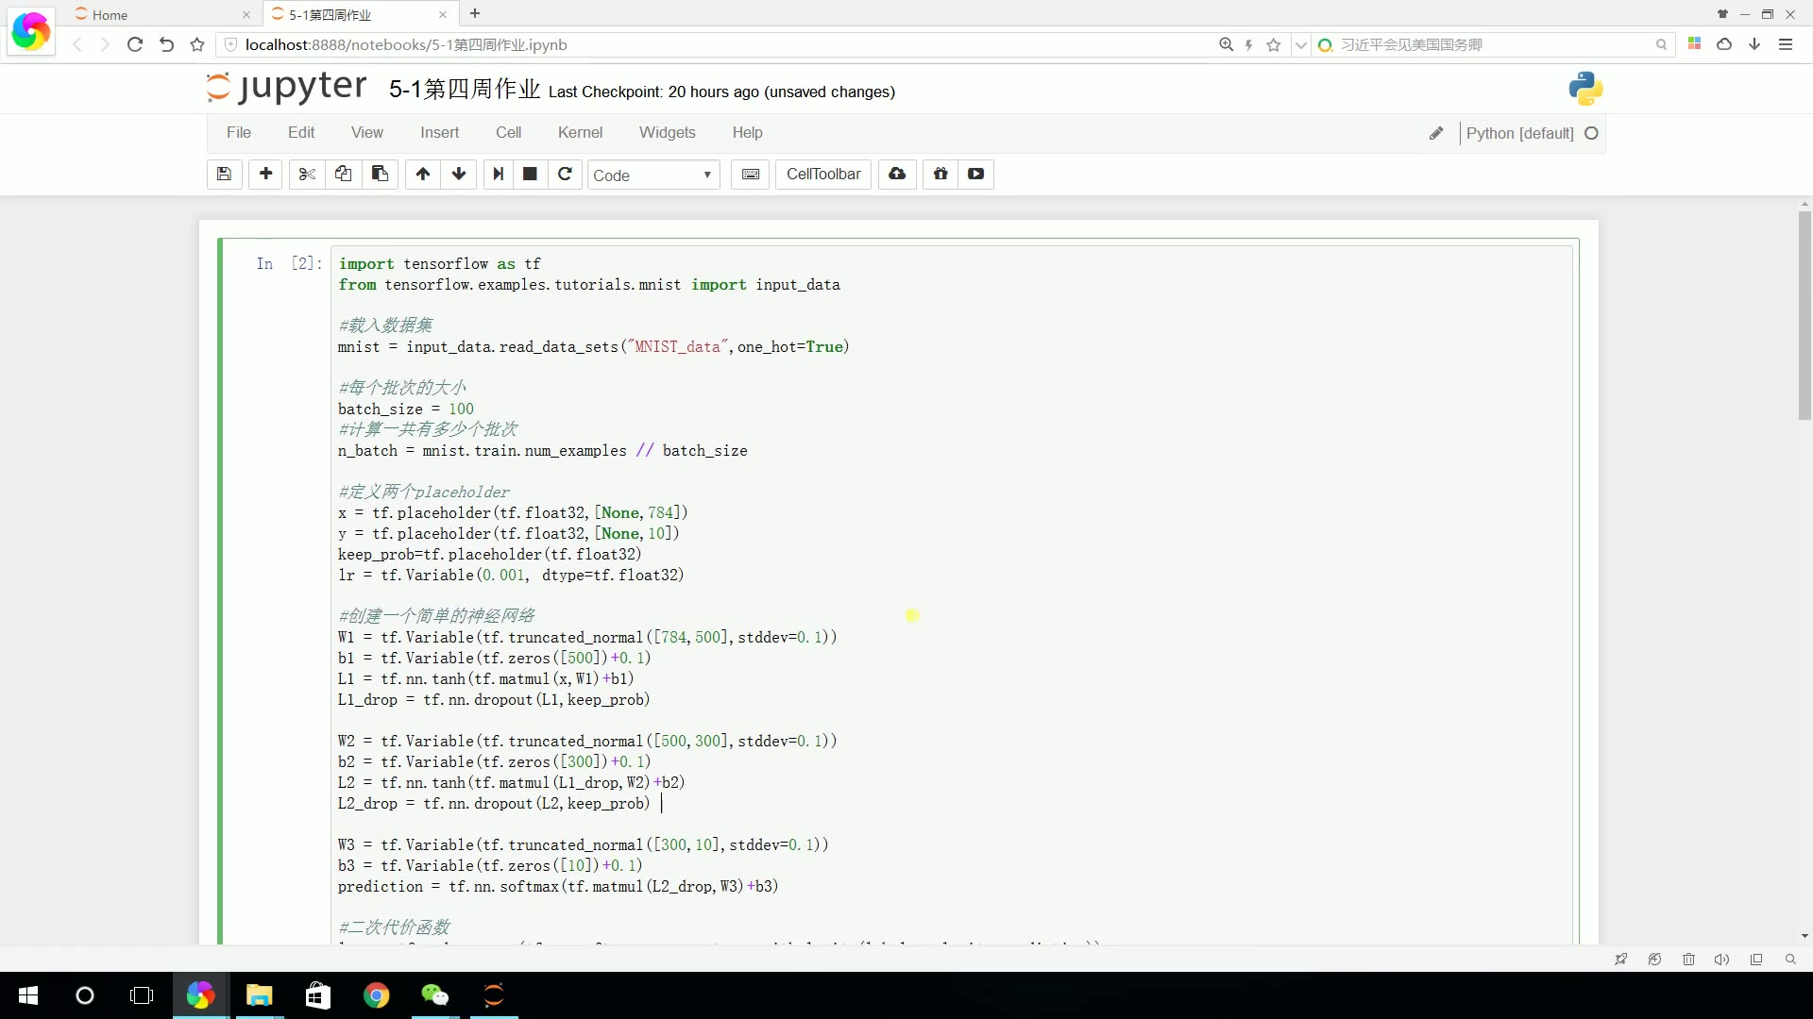Open the keyboard shortcuts command palette icon

[x=749, y=175]
